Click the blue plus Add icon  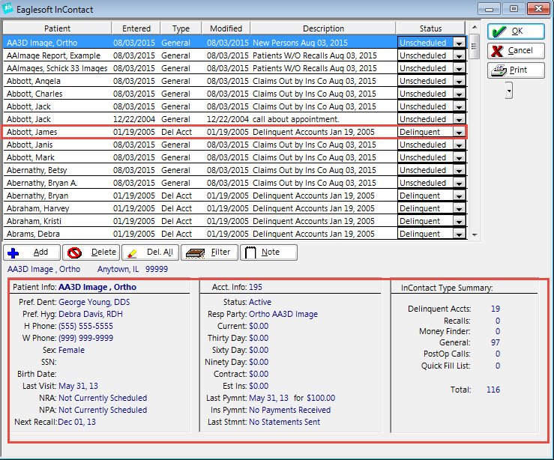[13, 252]
